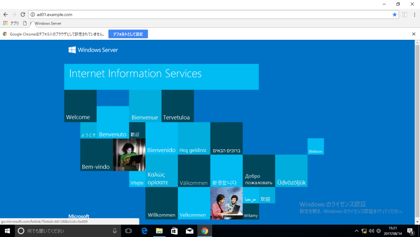Image resolution: width=420 pixels, height=237 pixels.
Task: Set Chrome as default with デフォルトとして設定
Action: tap(128, 34)
